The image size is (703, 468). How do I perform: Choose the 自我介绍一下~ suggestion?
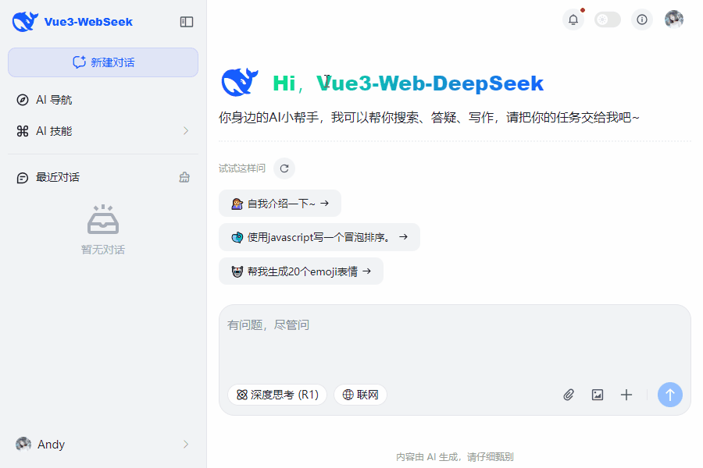[x=280, y=204]
